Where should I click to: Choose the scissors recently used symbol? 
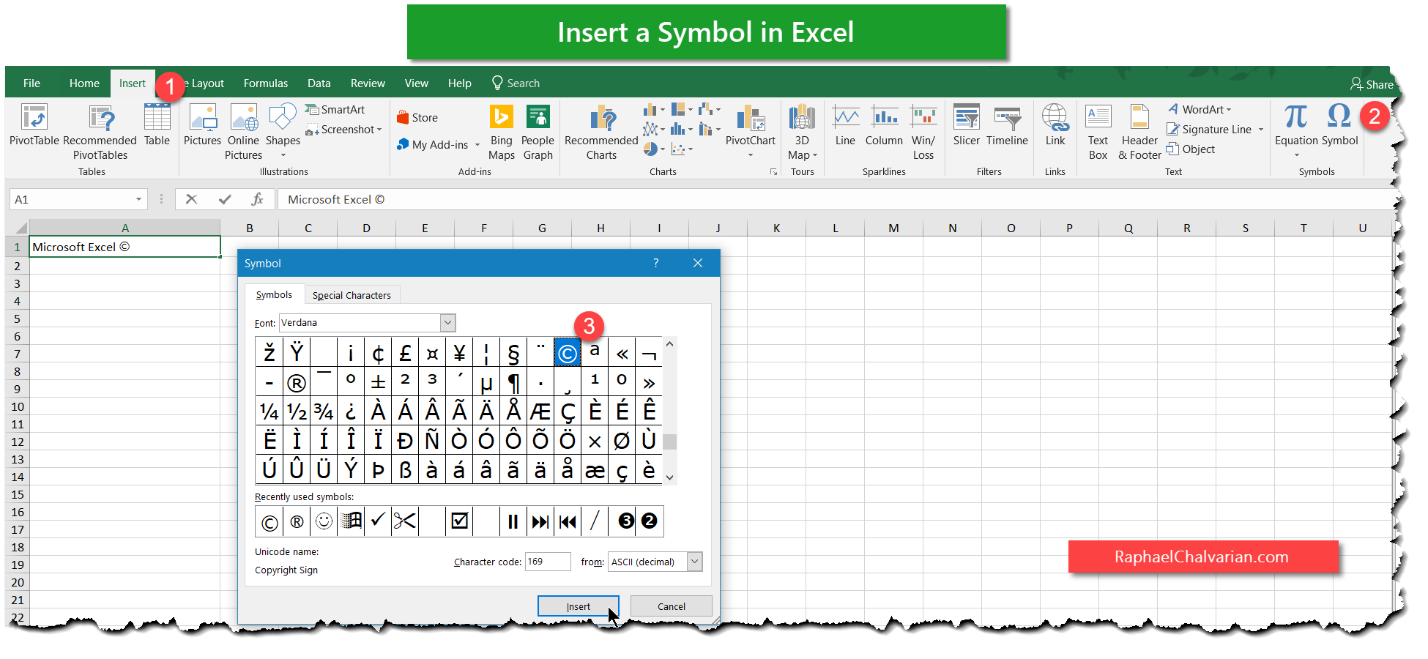tap(405, 521)
